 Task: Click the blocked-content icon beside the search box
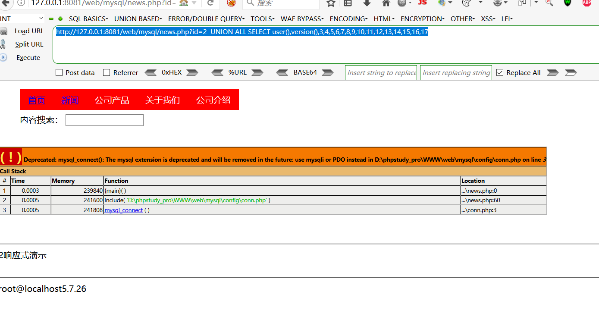coord(231,3)
